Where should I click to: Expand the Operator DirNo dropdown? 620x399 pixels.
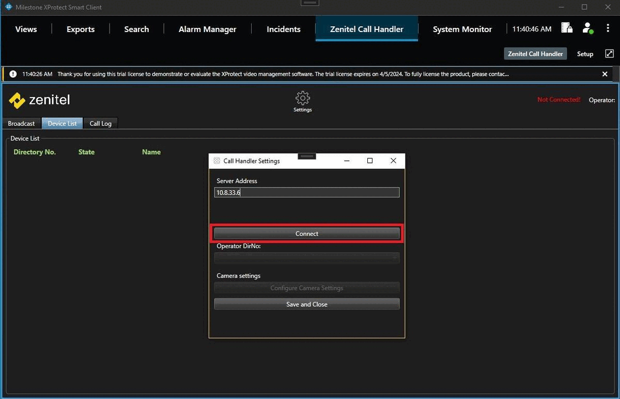[306, 257]
